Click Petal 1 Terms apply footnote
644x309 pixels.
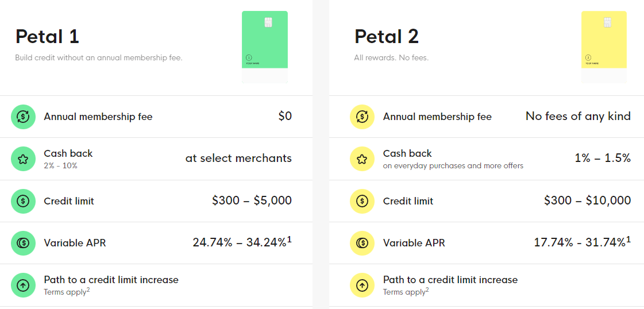click(67, 292)
